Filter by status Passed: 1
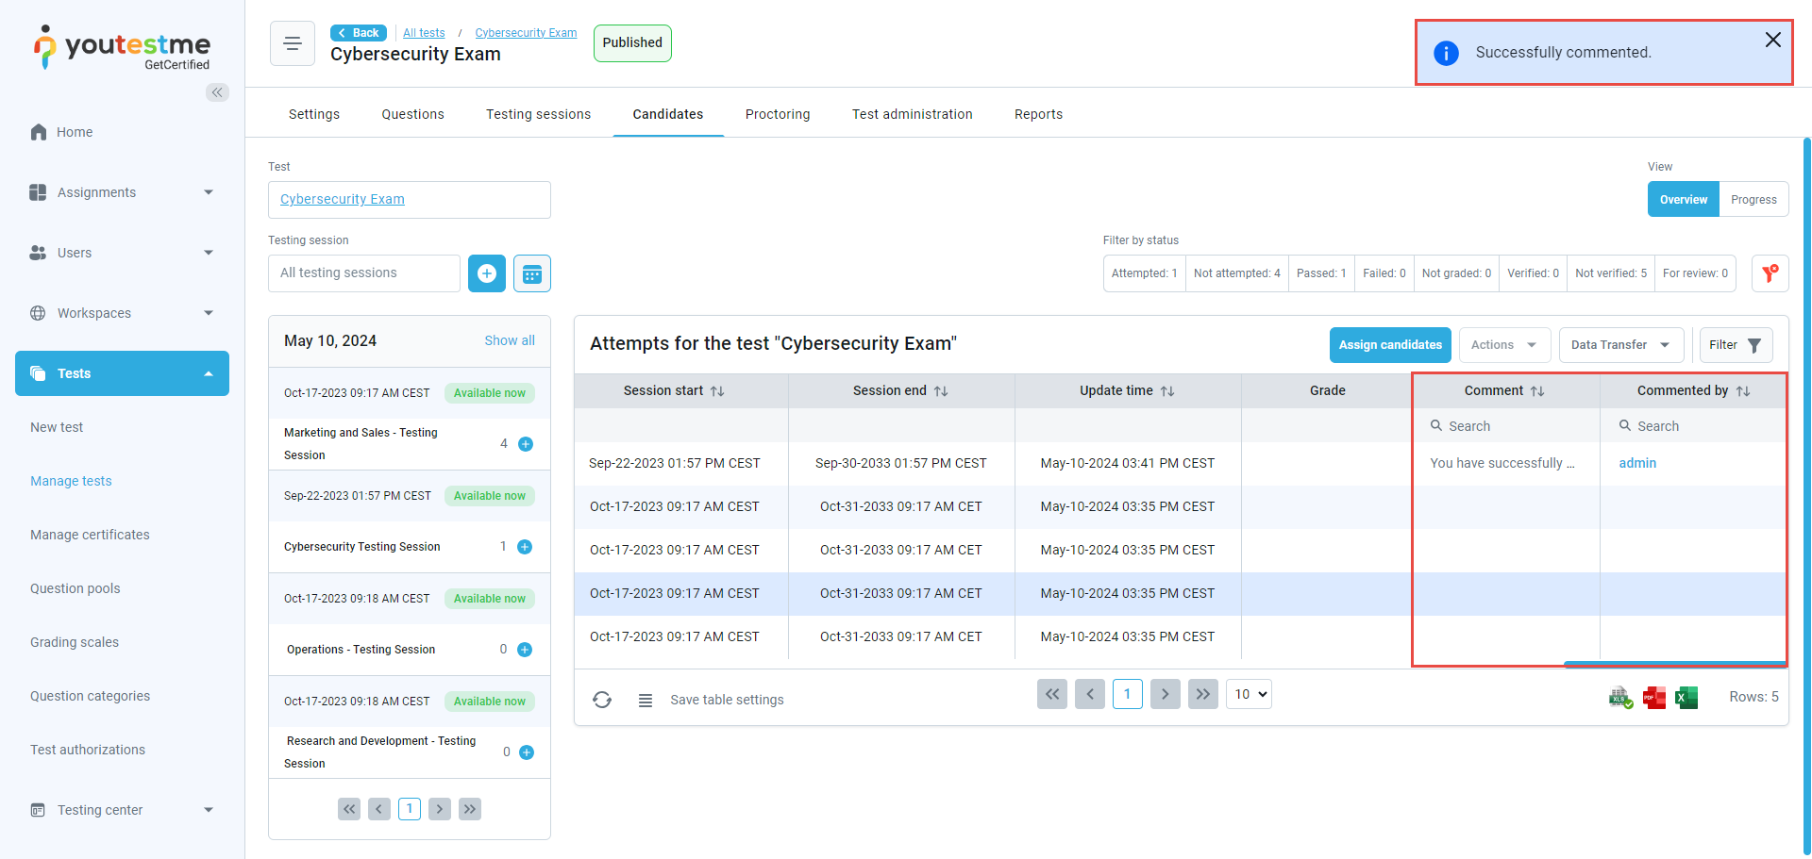 tap(1321, 273)
